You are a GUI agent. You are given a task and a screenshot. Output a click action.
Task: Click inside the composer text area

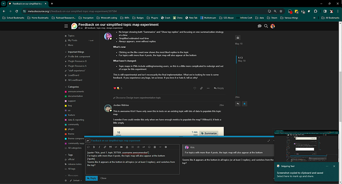tap(133, 162)
